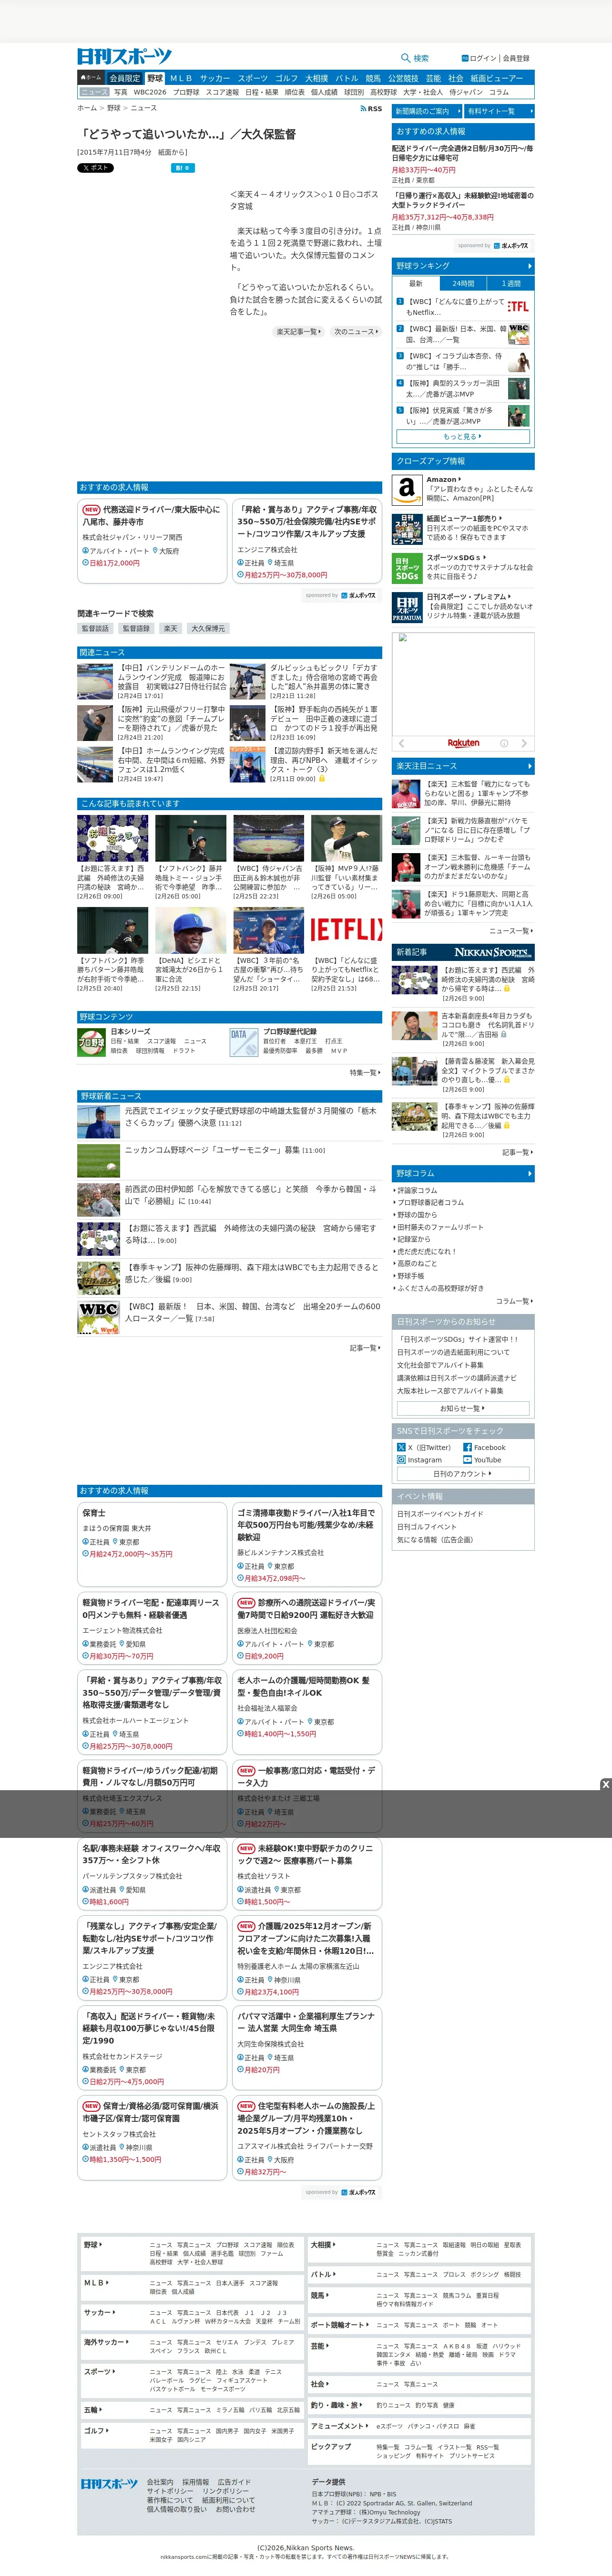This screenshot has height=2576, width=612.
Task: Open the NETFLIX thumbnail in こんな記事も読まれています
Action: [347, 929]
